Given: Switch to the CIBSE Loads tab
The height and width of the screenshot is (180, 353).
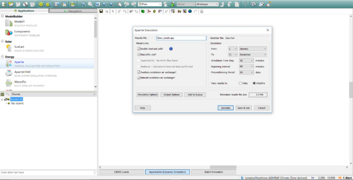Looking at the screenshot, I should pos(121,172).
